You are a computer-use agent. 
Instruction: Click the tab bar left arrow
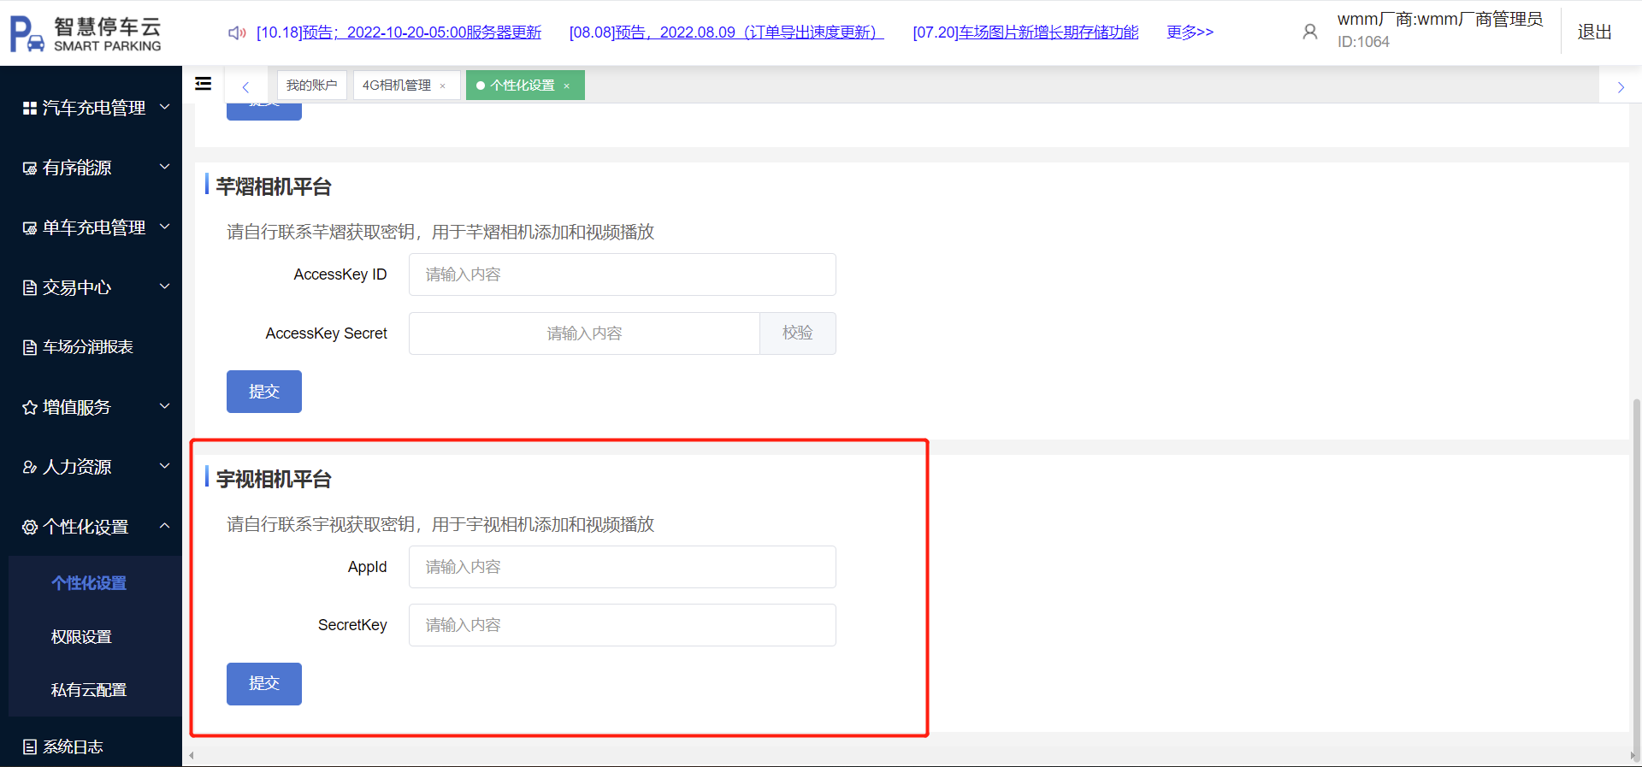click(245, 86)
